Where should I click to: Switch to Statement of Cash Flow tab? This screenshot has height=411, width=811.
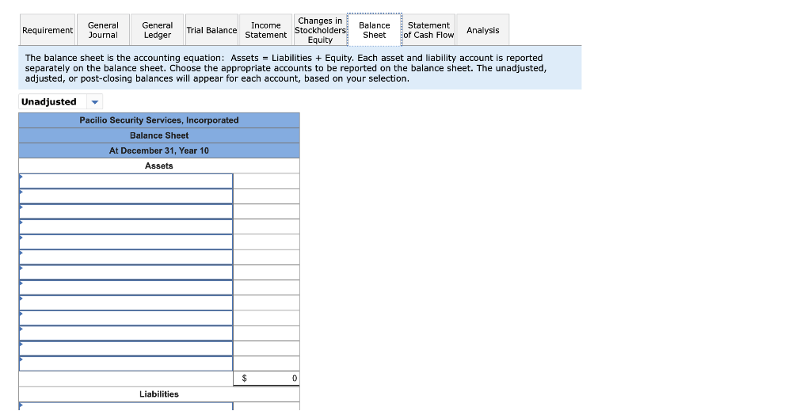(428, 30)
